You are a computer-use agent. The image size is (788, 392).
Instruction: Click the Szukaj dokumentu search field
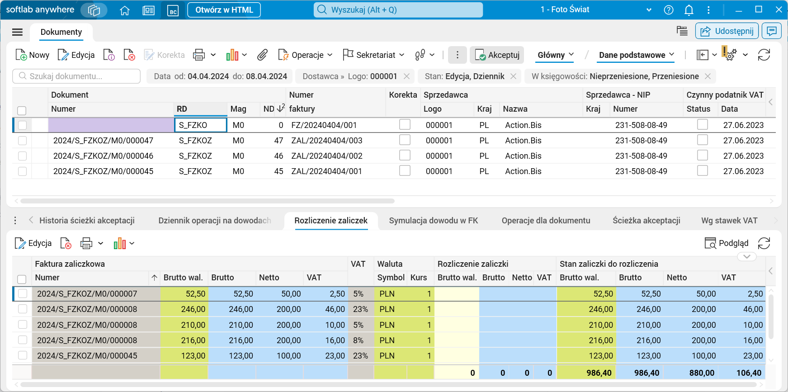(x=77, y=76)
